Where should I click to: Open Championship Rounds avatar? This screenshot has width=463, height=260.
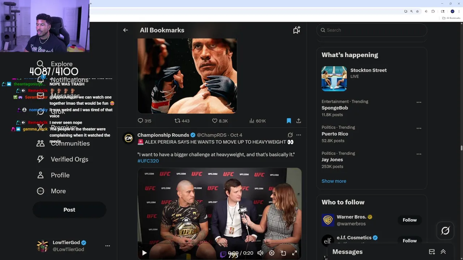(x=128, y=138)
